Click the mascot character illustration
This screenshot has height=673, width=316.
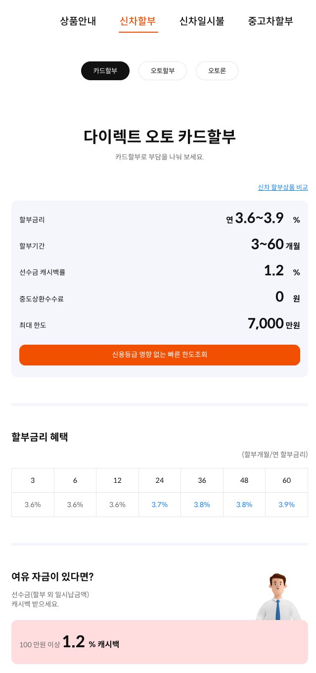point(279,599)
